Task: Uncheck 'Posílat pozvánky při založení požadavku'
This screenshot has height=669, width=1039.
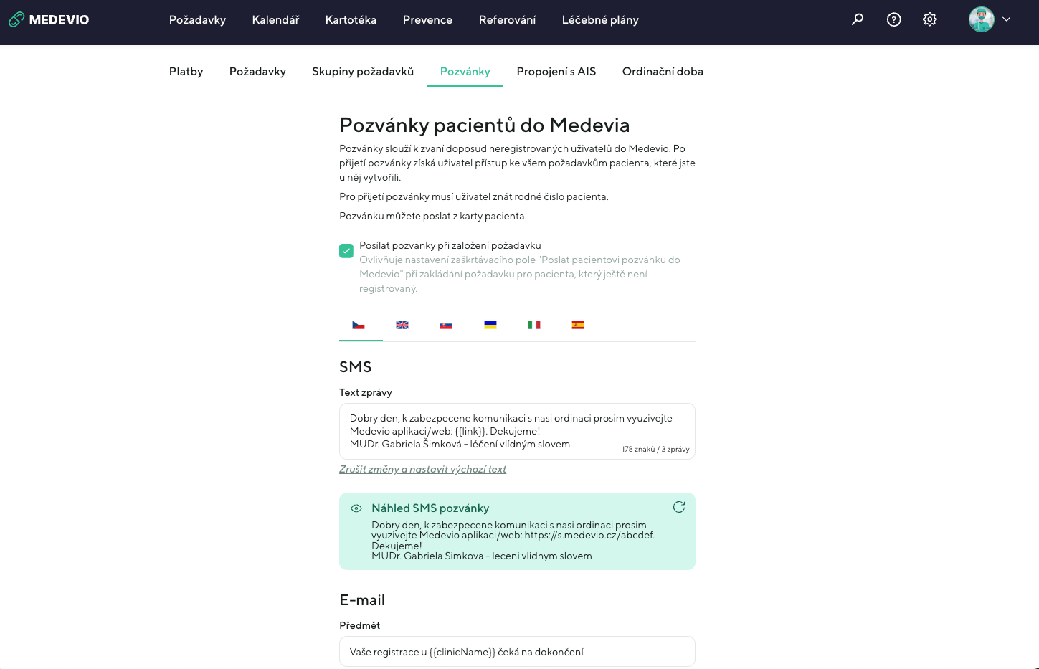Action: (346, 251)
